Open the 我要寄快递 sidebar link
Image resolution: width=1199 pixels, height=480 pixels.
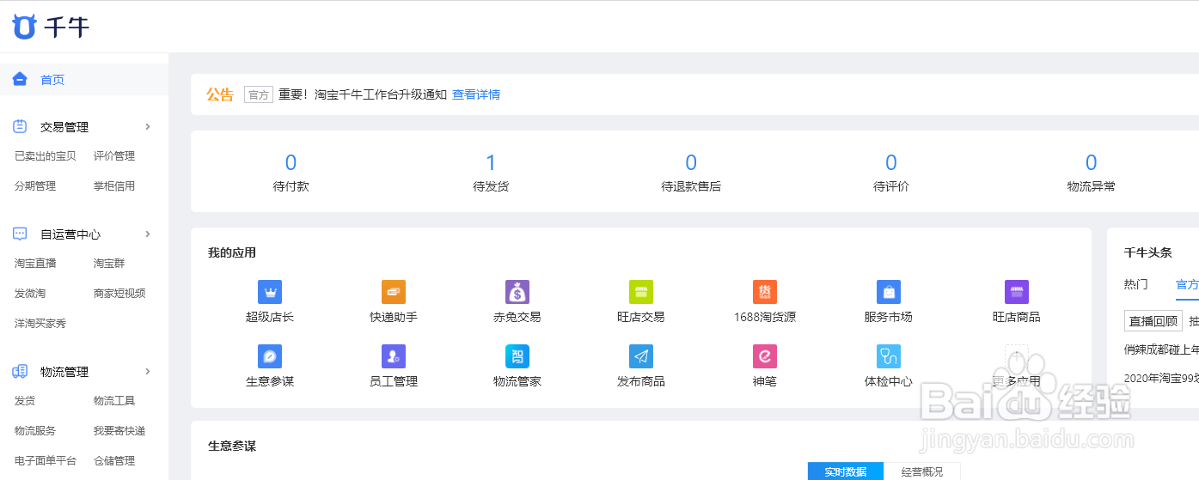click(119, 431)
